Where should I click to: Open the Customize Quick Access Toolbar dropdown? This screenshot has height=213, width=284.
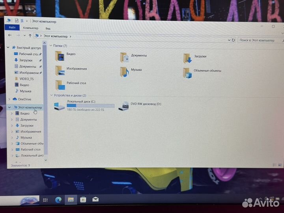pyautogui.click(x=27, y=21)
